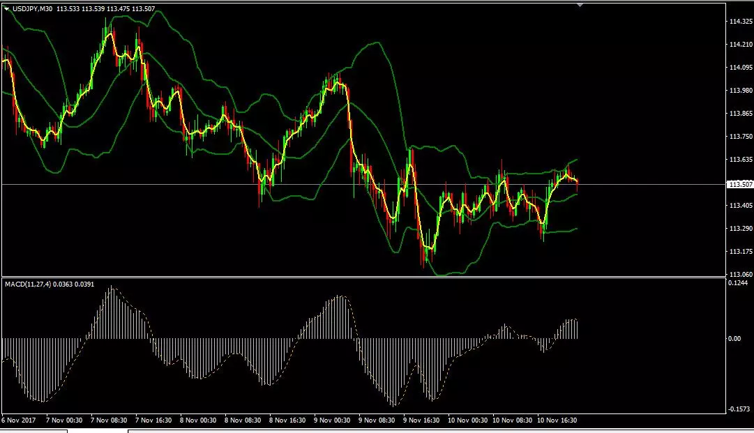
Task: Click the current price label 113.507
Action: (741, 185)
